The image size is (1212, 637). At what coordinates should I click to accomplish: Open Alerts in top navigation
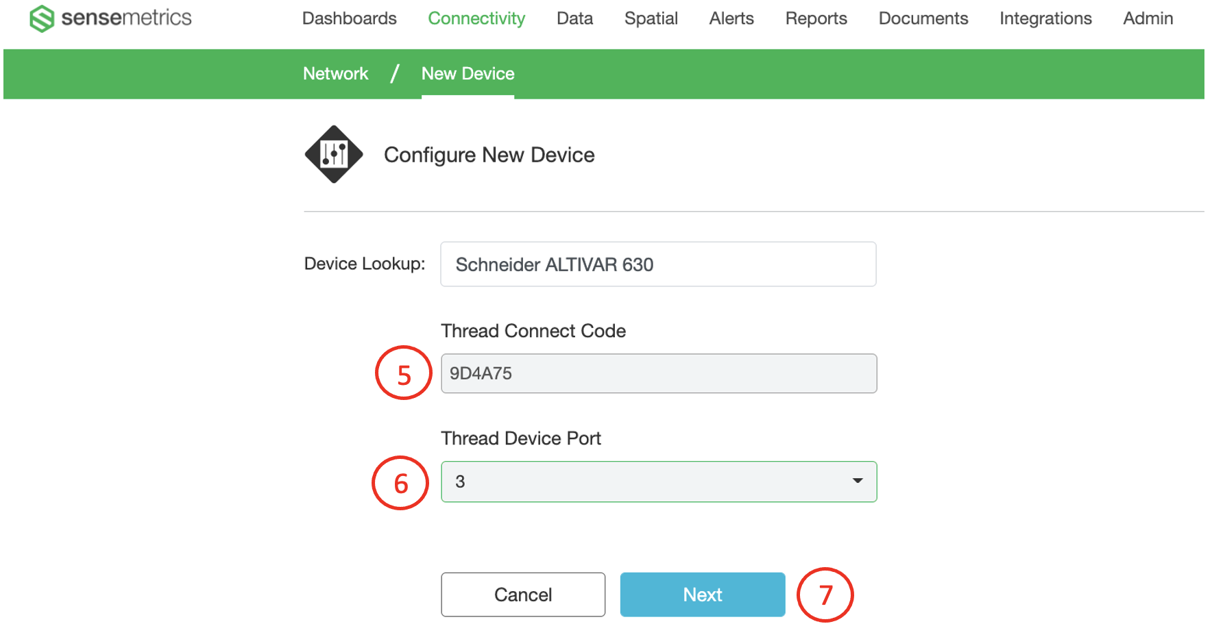click(x=731, y=18)
